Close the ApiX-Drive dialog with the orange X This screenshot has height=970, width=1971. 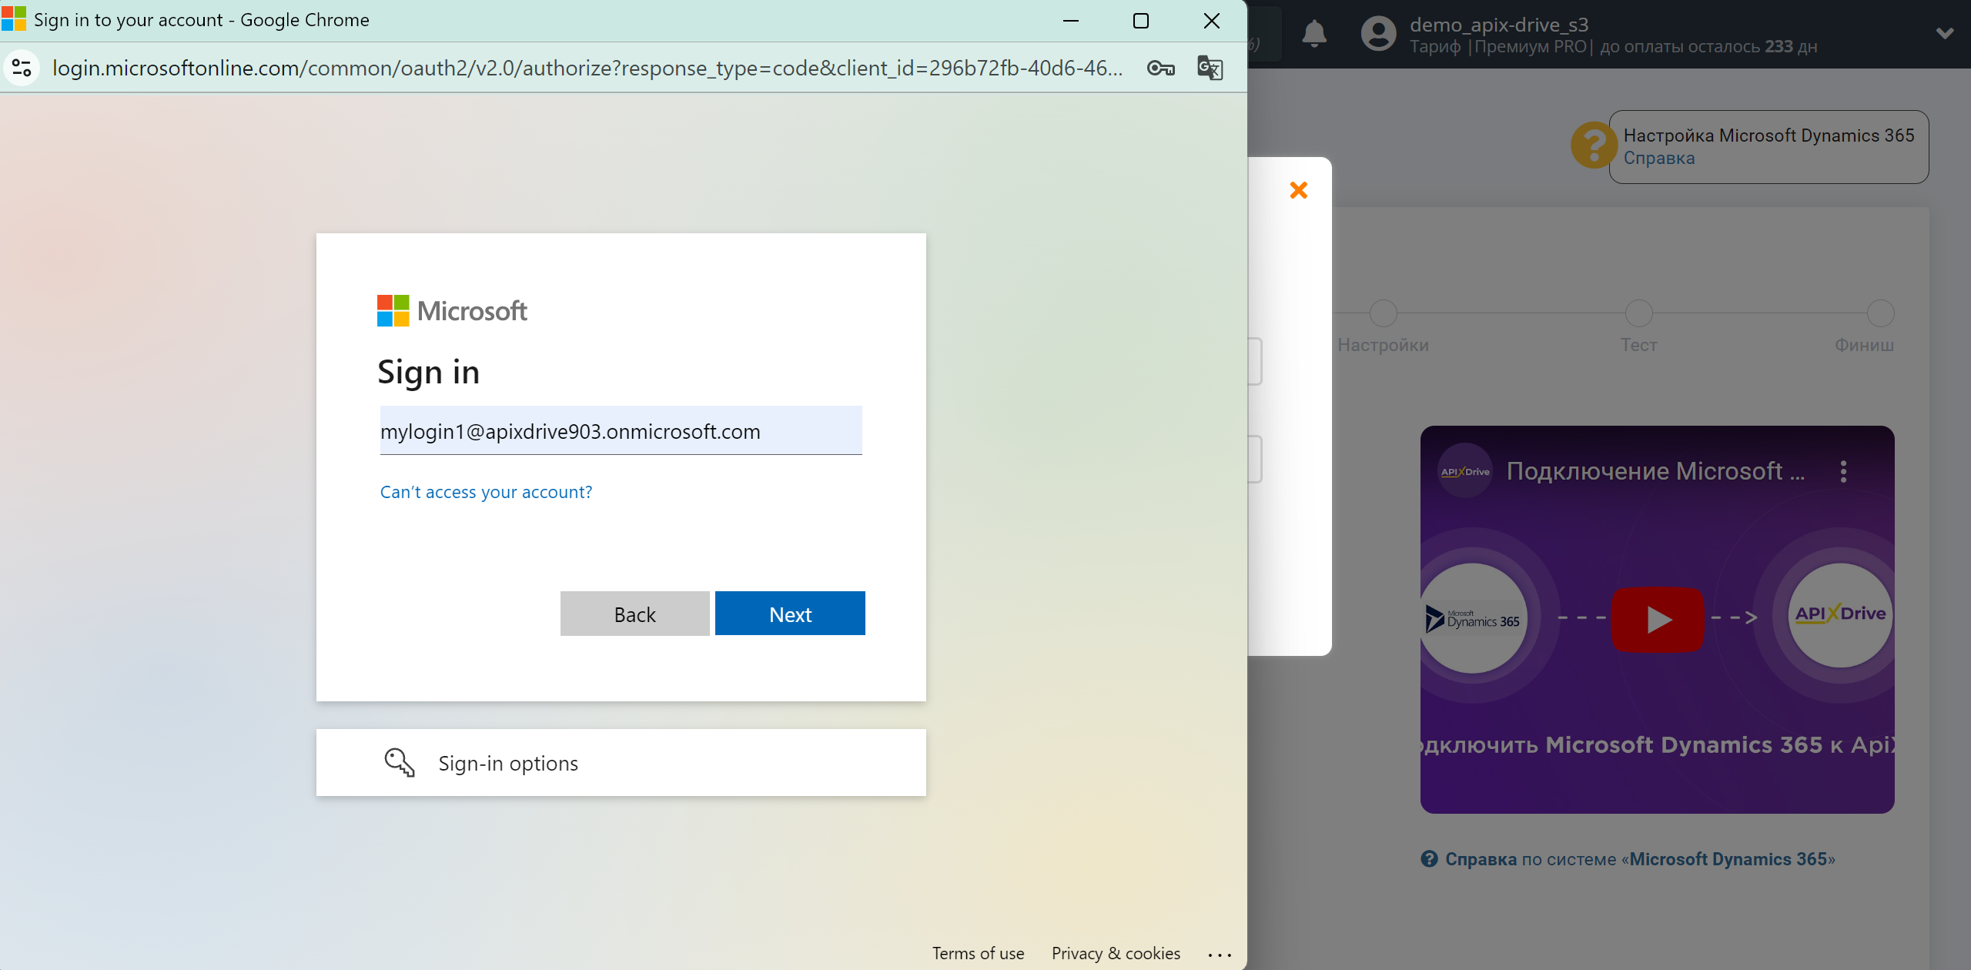(x=1299, y=190)
